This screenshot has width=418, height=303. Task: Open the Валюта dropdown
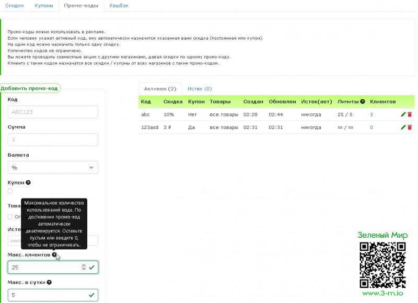click(53, 167)
